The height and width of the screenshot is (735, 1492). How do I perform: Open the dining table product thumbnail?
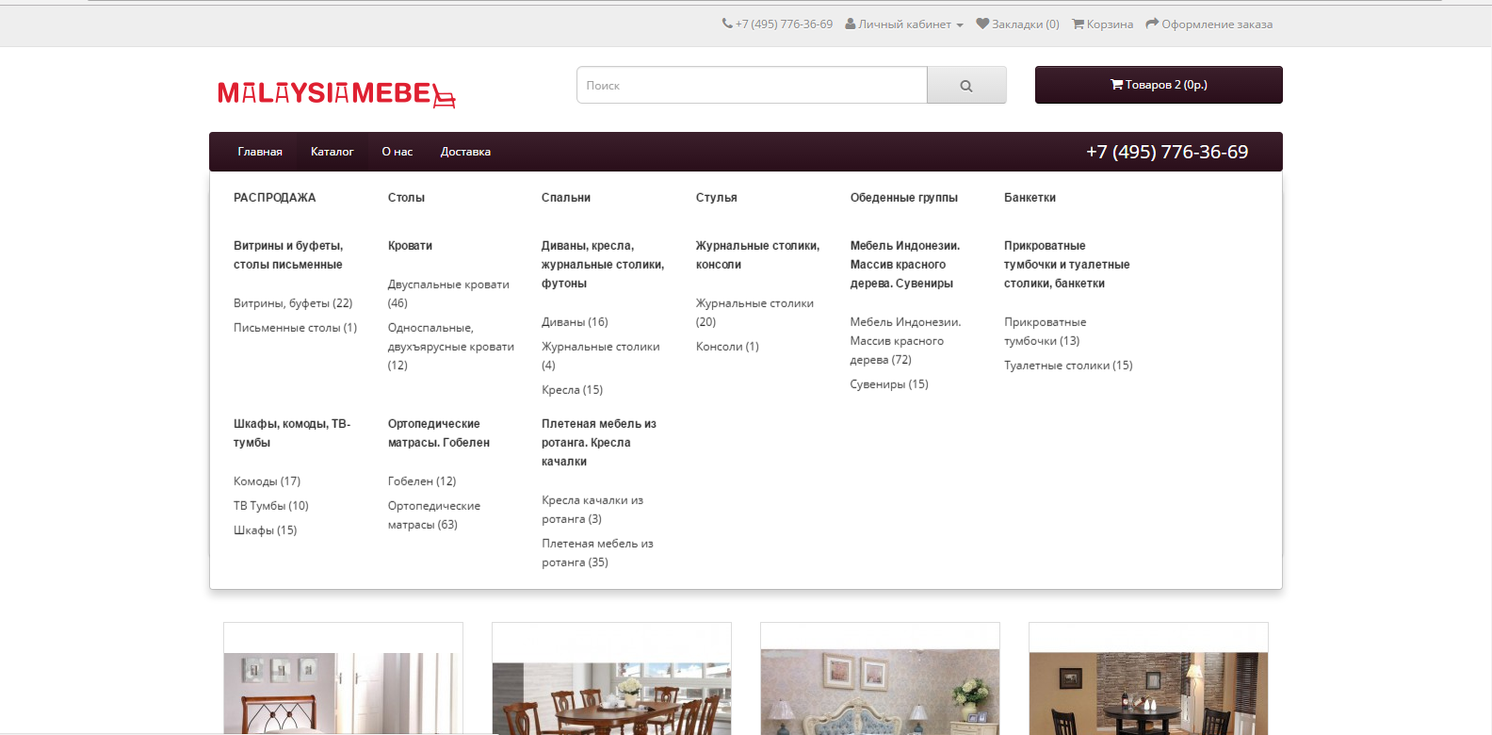point(611,678)
